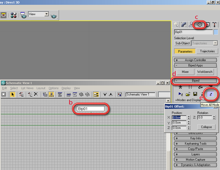Click the Bip01 object color swatch

216,32
